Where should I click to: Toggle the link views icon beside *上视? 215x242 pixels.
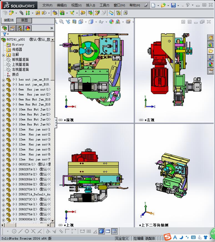click(60, 225)
